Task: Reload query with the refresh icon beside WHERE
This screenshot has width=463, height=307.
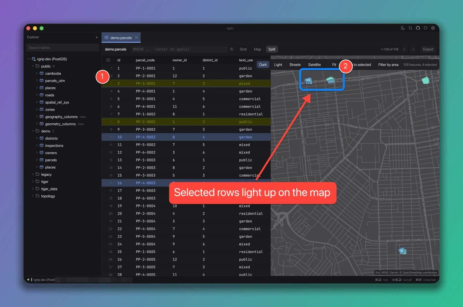Action: pyautogui.click(x=232, y=49)
